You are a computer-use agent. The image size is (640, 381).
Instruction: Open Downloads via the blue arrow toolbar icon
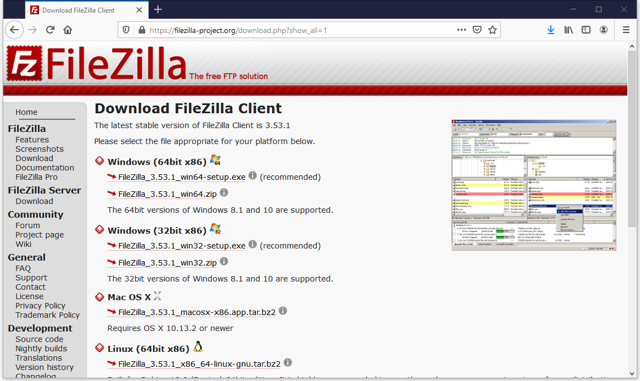pos(551,30)
